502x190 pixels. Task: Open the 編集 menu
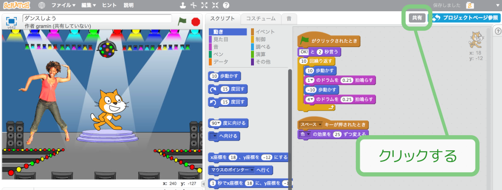point(89,5)
